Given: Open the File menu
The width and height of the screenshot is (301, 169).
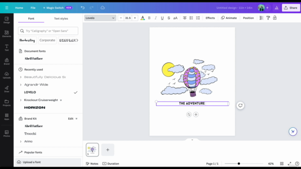Looking at the screenshot, I should tap(33, 8).
